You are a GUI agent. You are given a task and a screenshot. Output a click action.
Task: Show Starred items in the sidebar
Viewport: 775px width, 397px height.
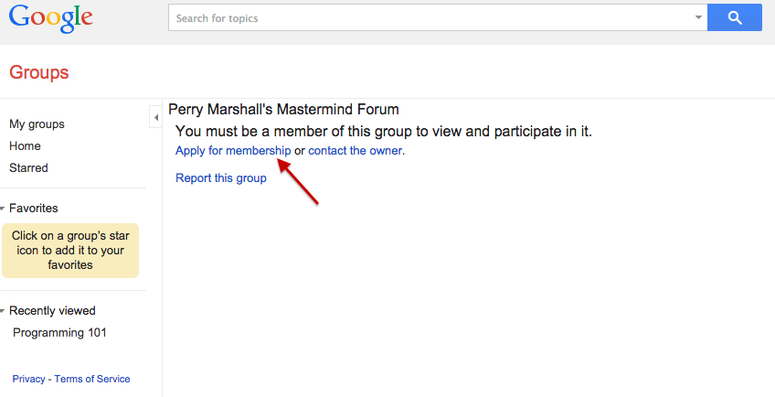pos(28,168)
